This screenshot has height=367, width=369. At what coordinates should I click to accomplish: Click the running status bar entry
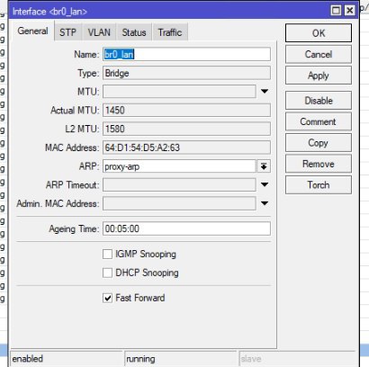pyautogui.click(x=181, y=359)
